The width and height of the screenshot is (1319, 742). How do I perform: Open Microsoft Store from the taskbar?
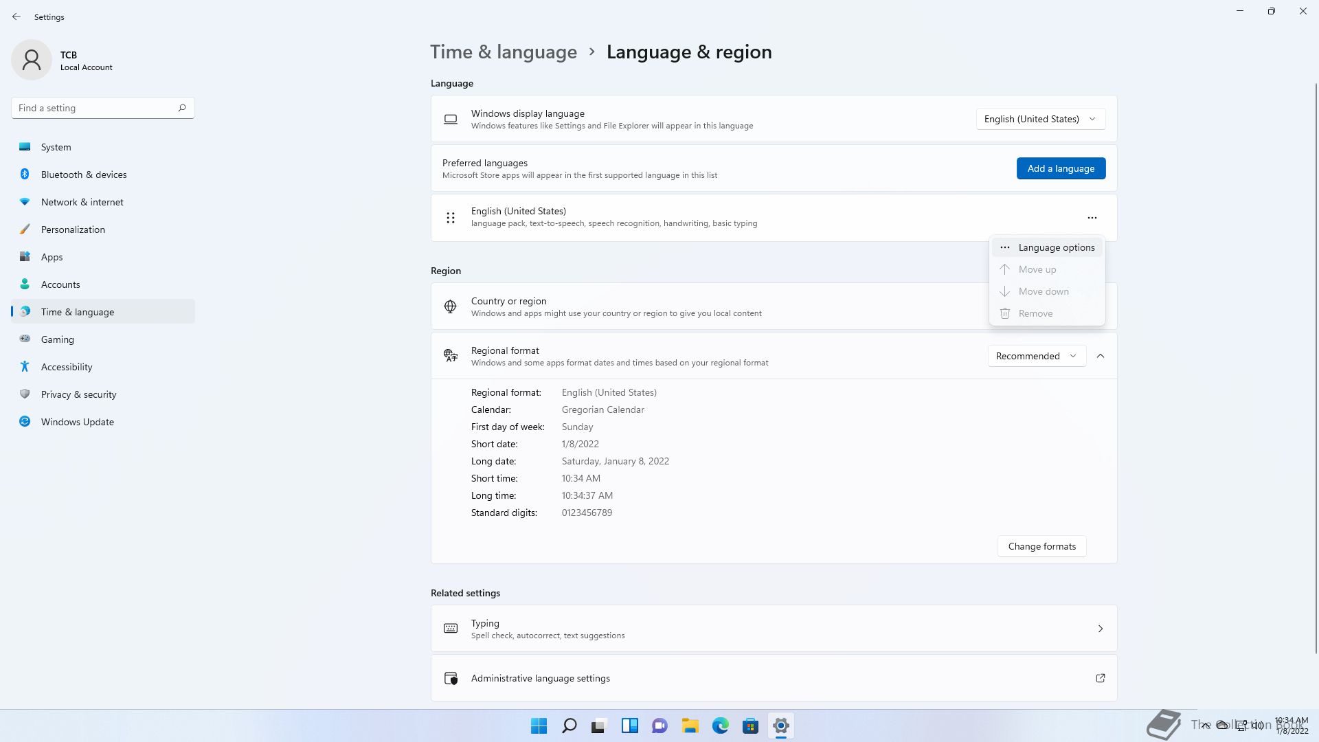(x=750, y=726)
